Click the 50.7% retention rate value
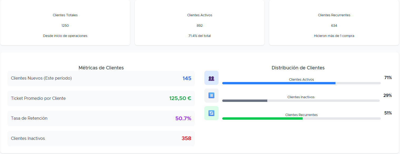400x154 pixels. 183,118
